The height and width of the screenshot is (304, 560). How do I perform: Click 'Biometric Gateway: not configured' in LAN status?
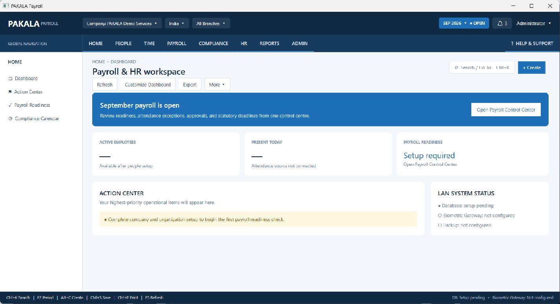[x=476, y=215]
